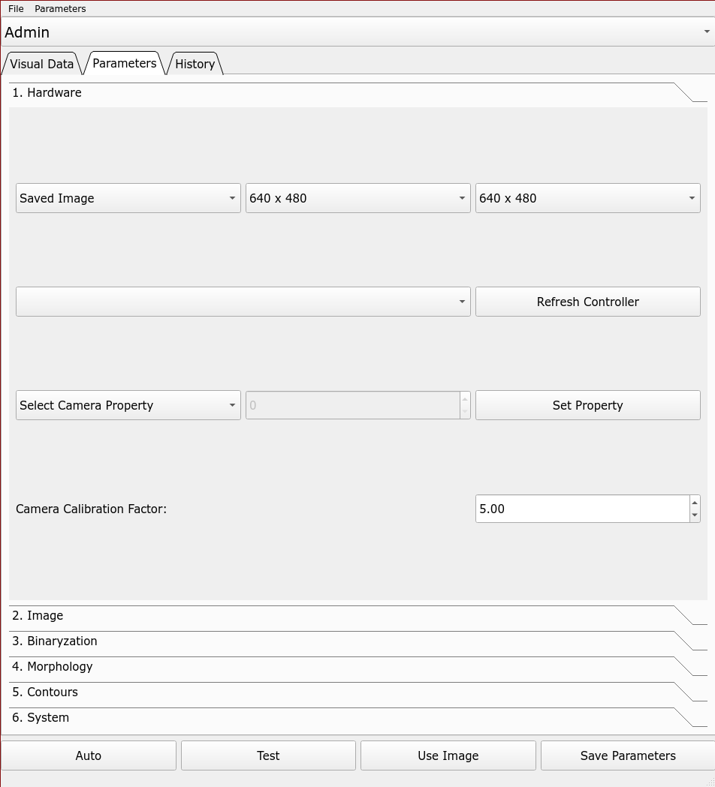Select the Parameters tab

point(124,63)
